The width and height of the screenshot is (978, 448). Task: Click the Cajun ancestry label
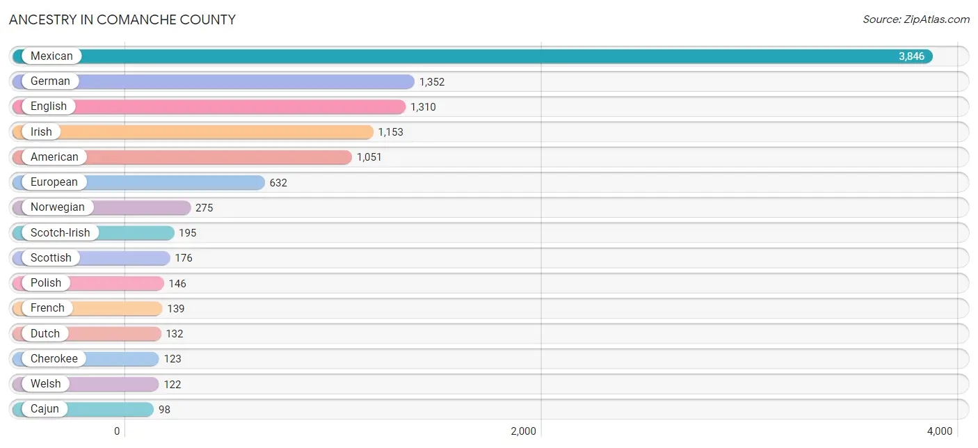click(45, 409)
